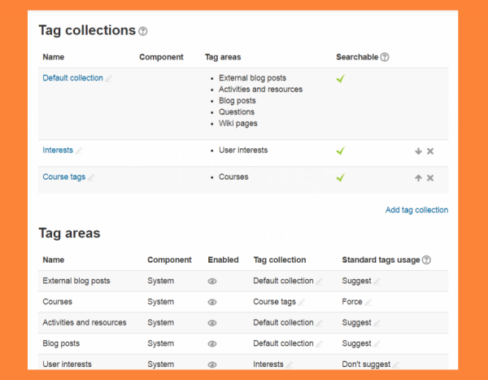Click pencil icon next to Interests collection
The height and width of the screenshot is (380, 488).
coord(79,151)
